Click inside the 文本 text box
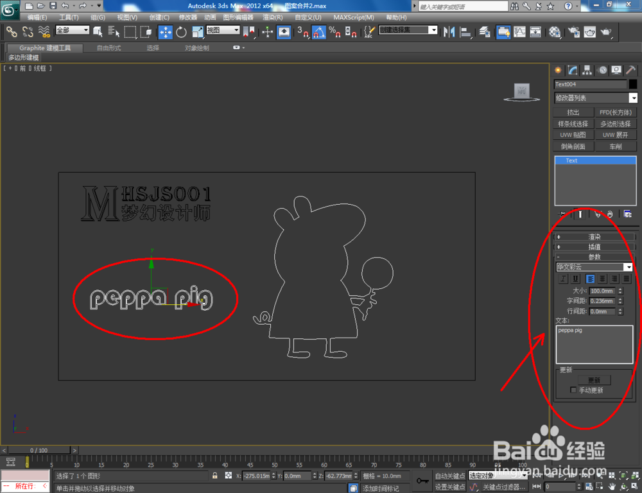Screen dimensions: 642x493 point(594,345)
